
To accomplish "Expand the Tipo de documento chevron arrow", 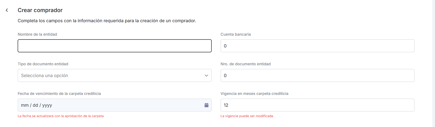I will coord(206,75).
